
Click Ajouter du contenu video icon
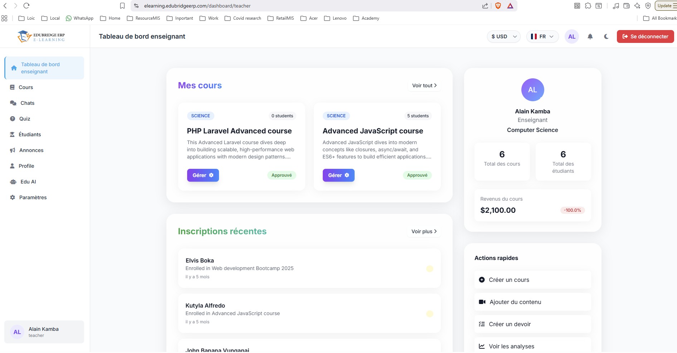[482, 302]
